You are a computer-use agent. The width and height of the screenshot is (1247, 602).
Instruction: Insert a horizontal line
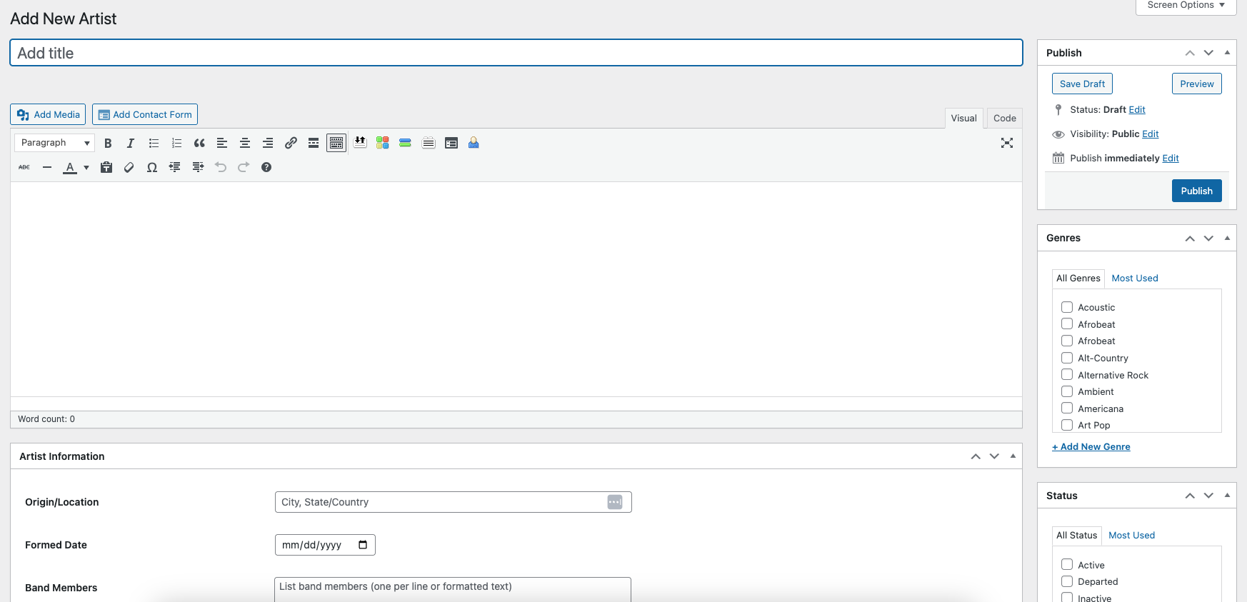pos(47,167)
